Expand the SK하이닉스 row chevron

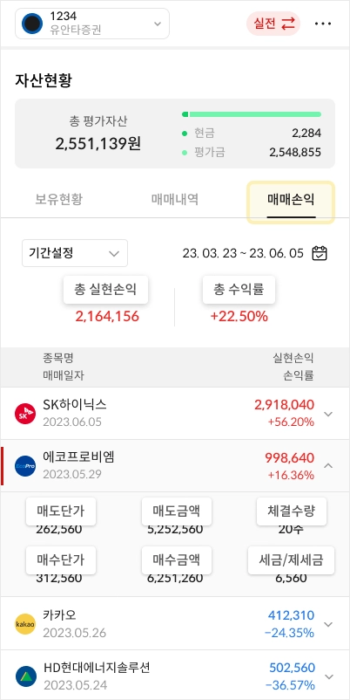coord(328,414)
